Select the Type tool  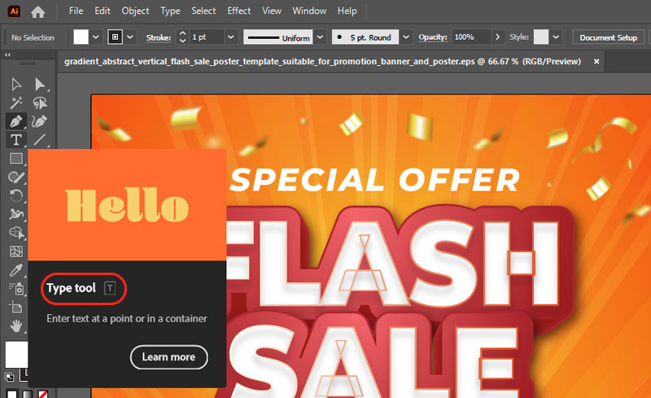[16, 140]
